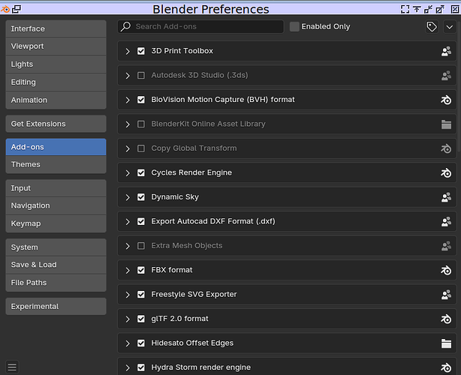Viewport: 461px width, 375px height.
Task: Expand Export Autocad DXF Format details
Action: click(128, 222)
